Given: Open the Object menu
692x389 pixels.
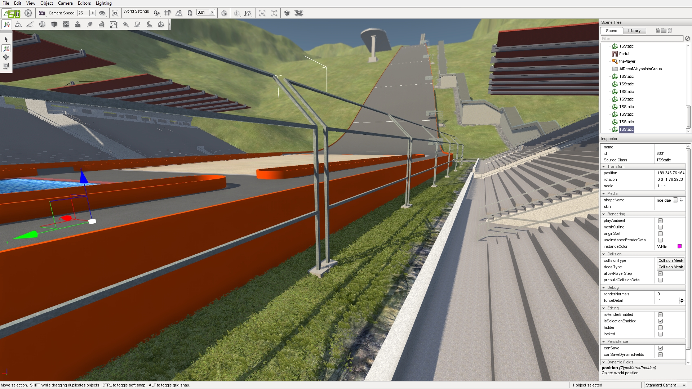Looking at the screenshot, I should (x=46, y=3).
